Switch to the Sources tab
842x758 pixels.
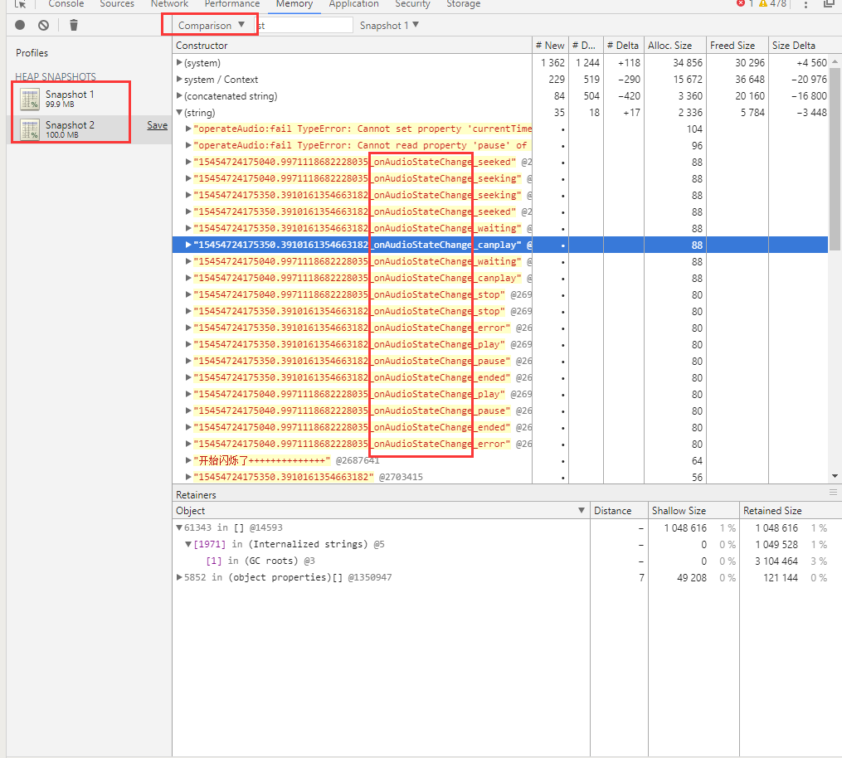point(117,4)
